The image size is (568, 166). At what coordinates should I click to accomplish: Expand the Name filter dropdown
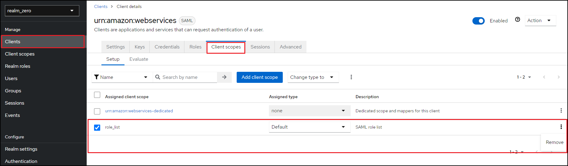(x=122, y=77)
